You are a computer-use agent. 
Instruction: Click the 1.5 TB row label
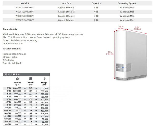8,102
